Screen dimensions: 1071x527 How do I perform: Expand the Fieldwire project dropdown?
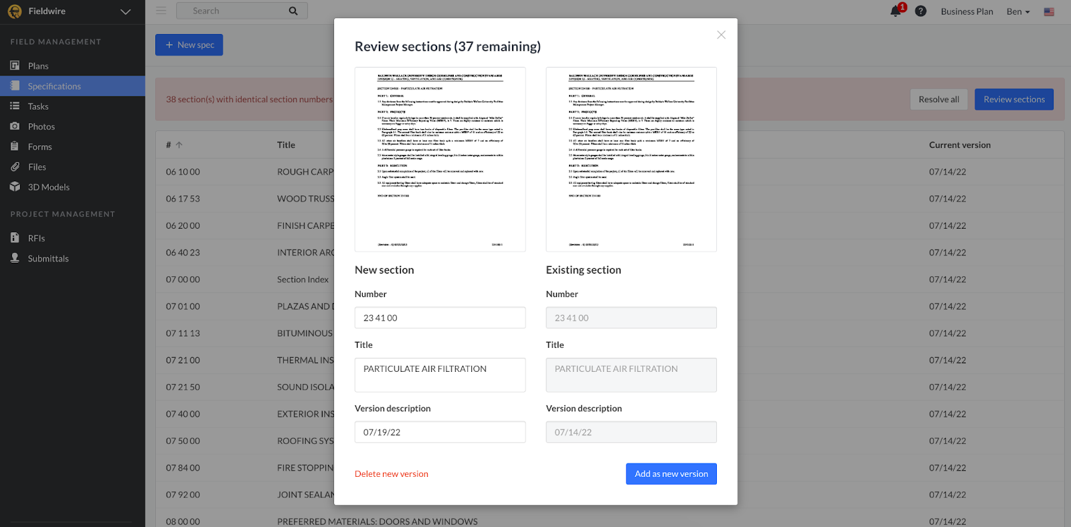(x=125, y=11)
